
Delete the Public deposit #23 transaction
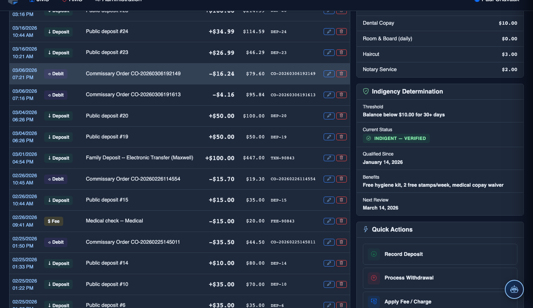click(342, 52)
